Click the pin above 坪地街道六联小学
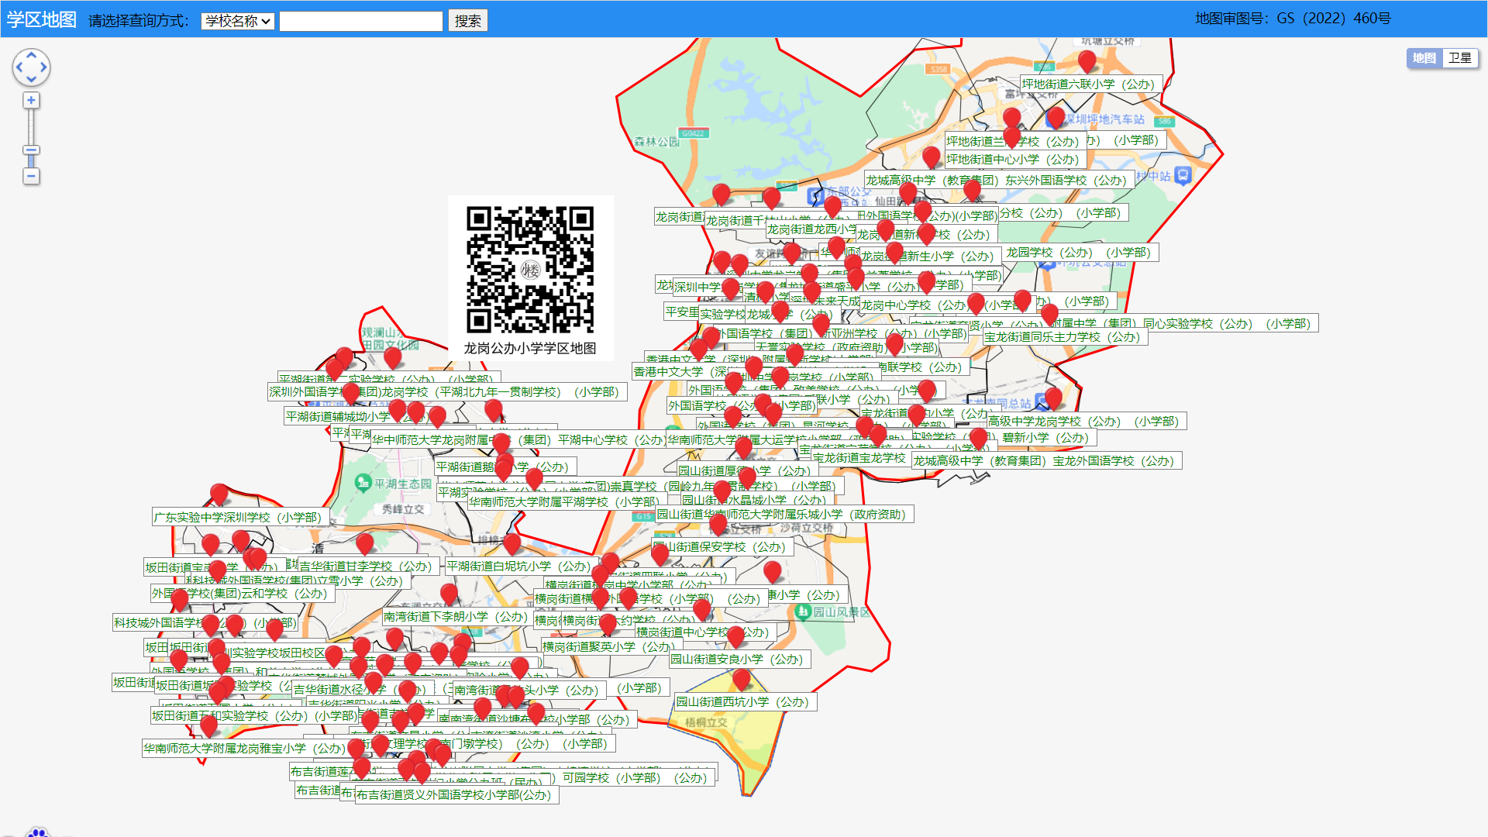The image size is (1488, 837). click(1087, 60)
